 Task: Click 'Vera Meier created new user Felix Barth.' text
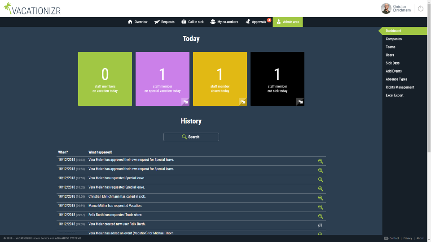point(117,224)
